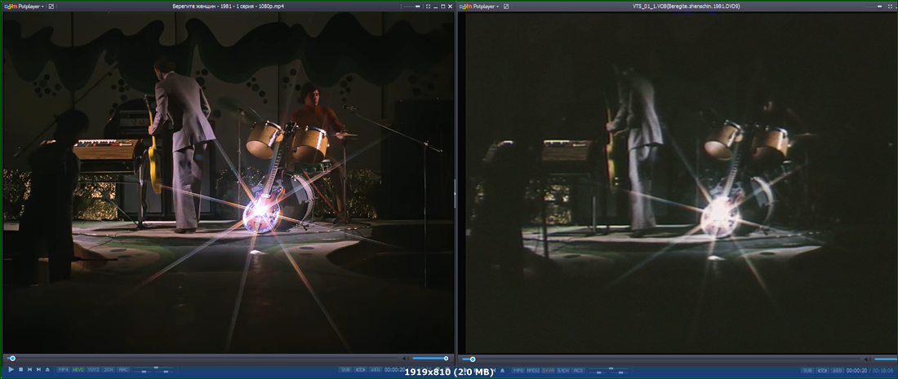The image size is (898, 379).
Task: Mute audio with the left player's speaker icon
Action: tap(406, 359)
